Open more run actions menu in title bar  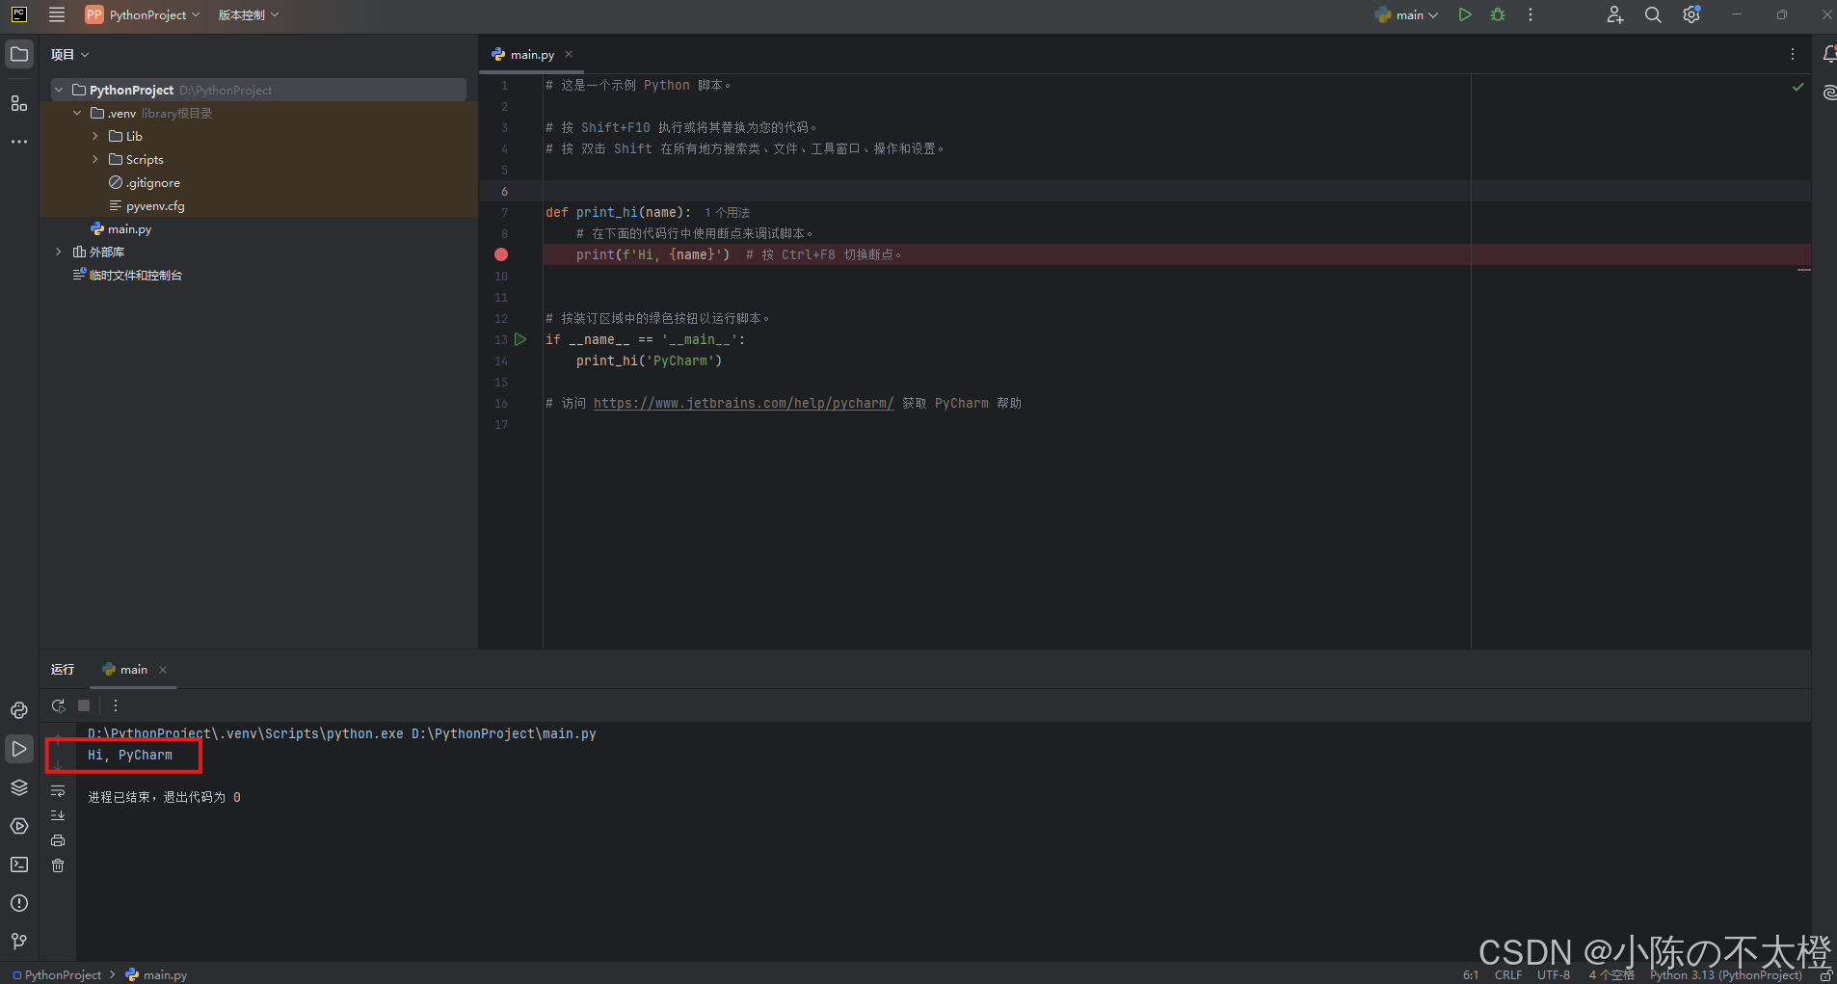coord(1531,14)
